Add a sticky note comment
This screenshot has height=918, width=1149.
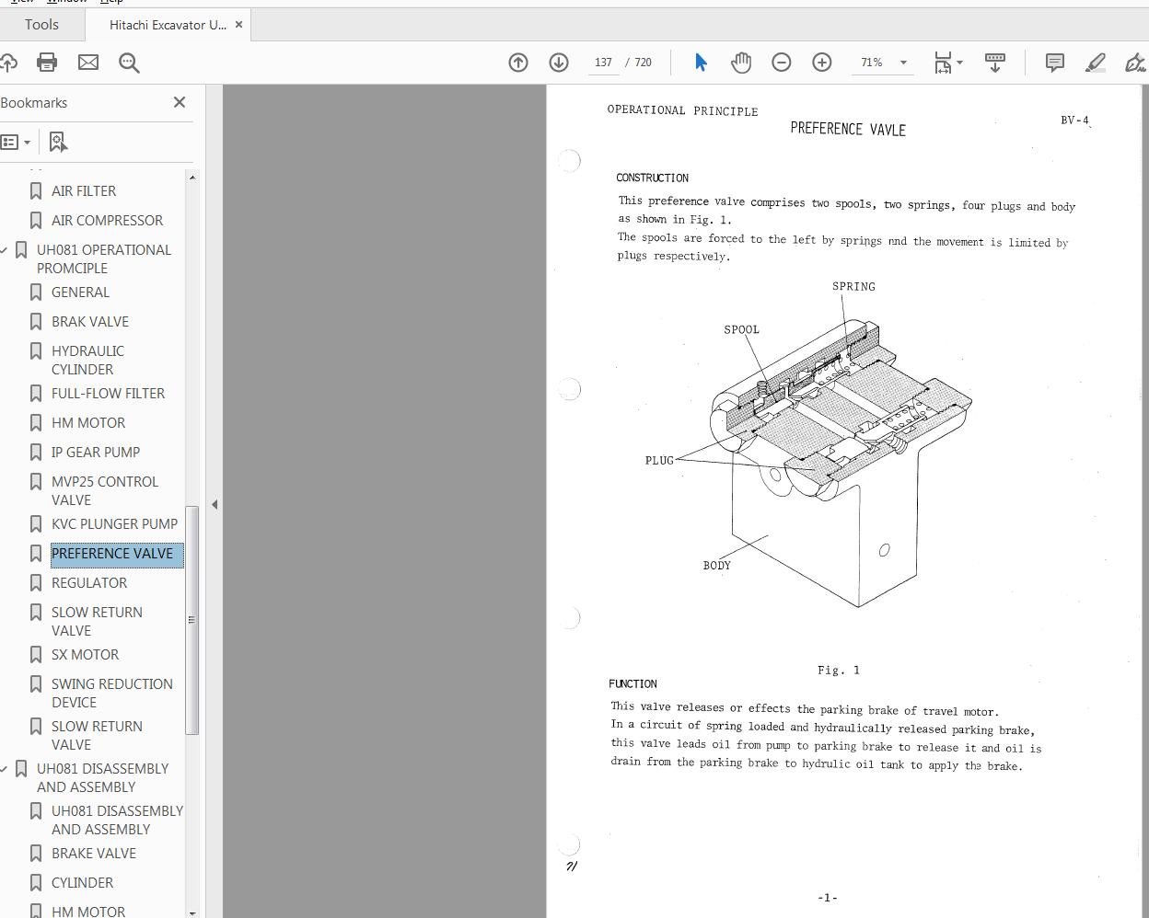(1054, 62)
